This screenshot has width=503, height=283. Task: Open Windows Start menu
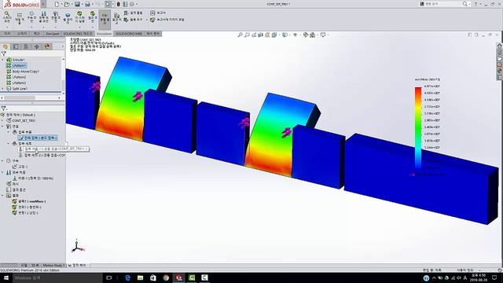[x=6, y=277]
